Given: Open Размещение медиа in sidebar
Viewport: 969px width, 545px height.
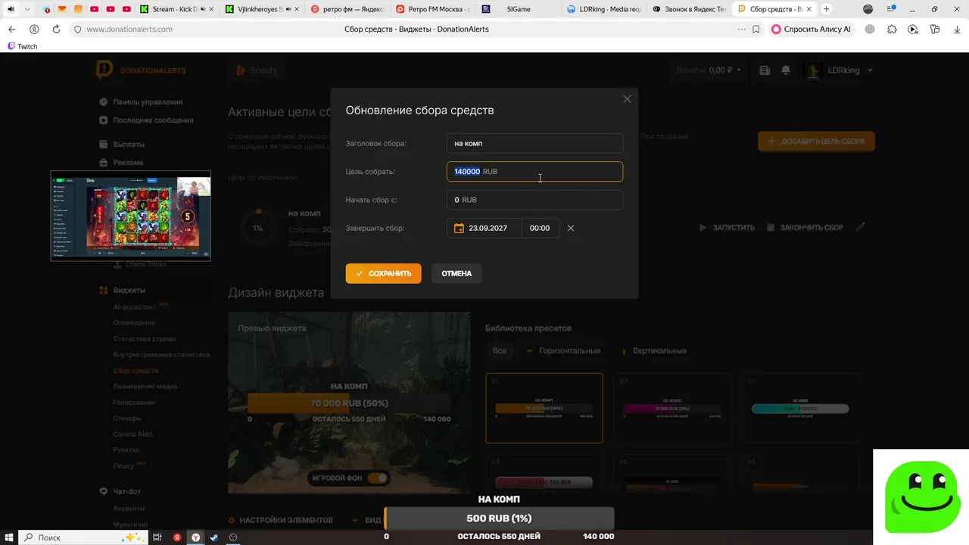Looking at the screenshot, I should (145, 386).
